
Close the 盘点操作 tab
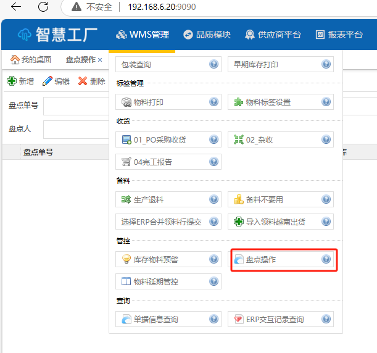[x=100, y=60]
